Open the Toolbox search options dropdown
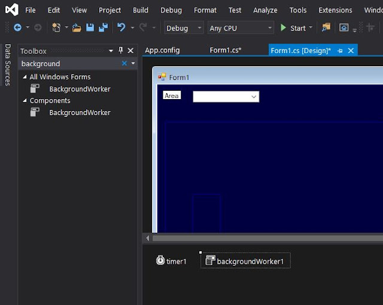383x305 pixels. point(133,64)
